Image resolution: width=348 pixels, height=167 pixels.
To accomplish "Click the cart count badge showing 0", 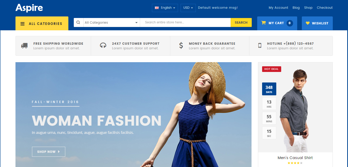I will [x=290, y=23].
